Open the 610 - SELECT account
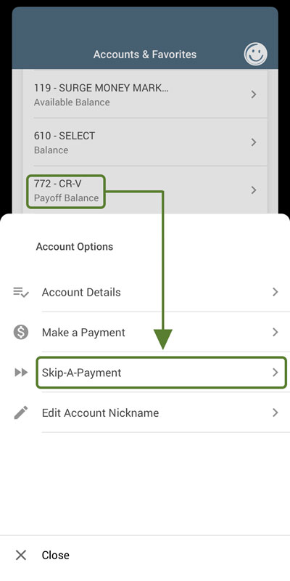290x581 pixels. 145,142
